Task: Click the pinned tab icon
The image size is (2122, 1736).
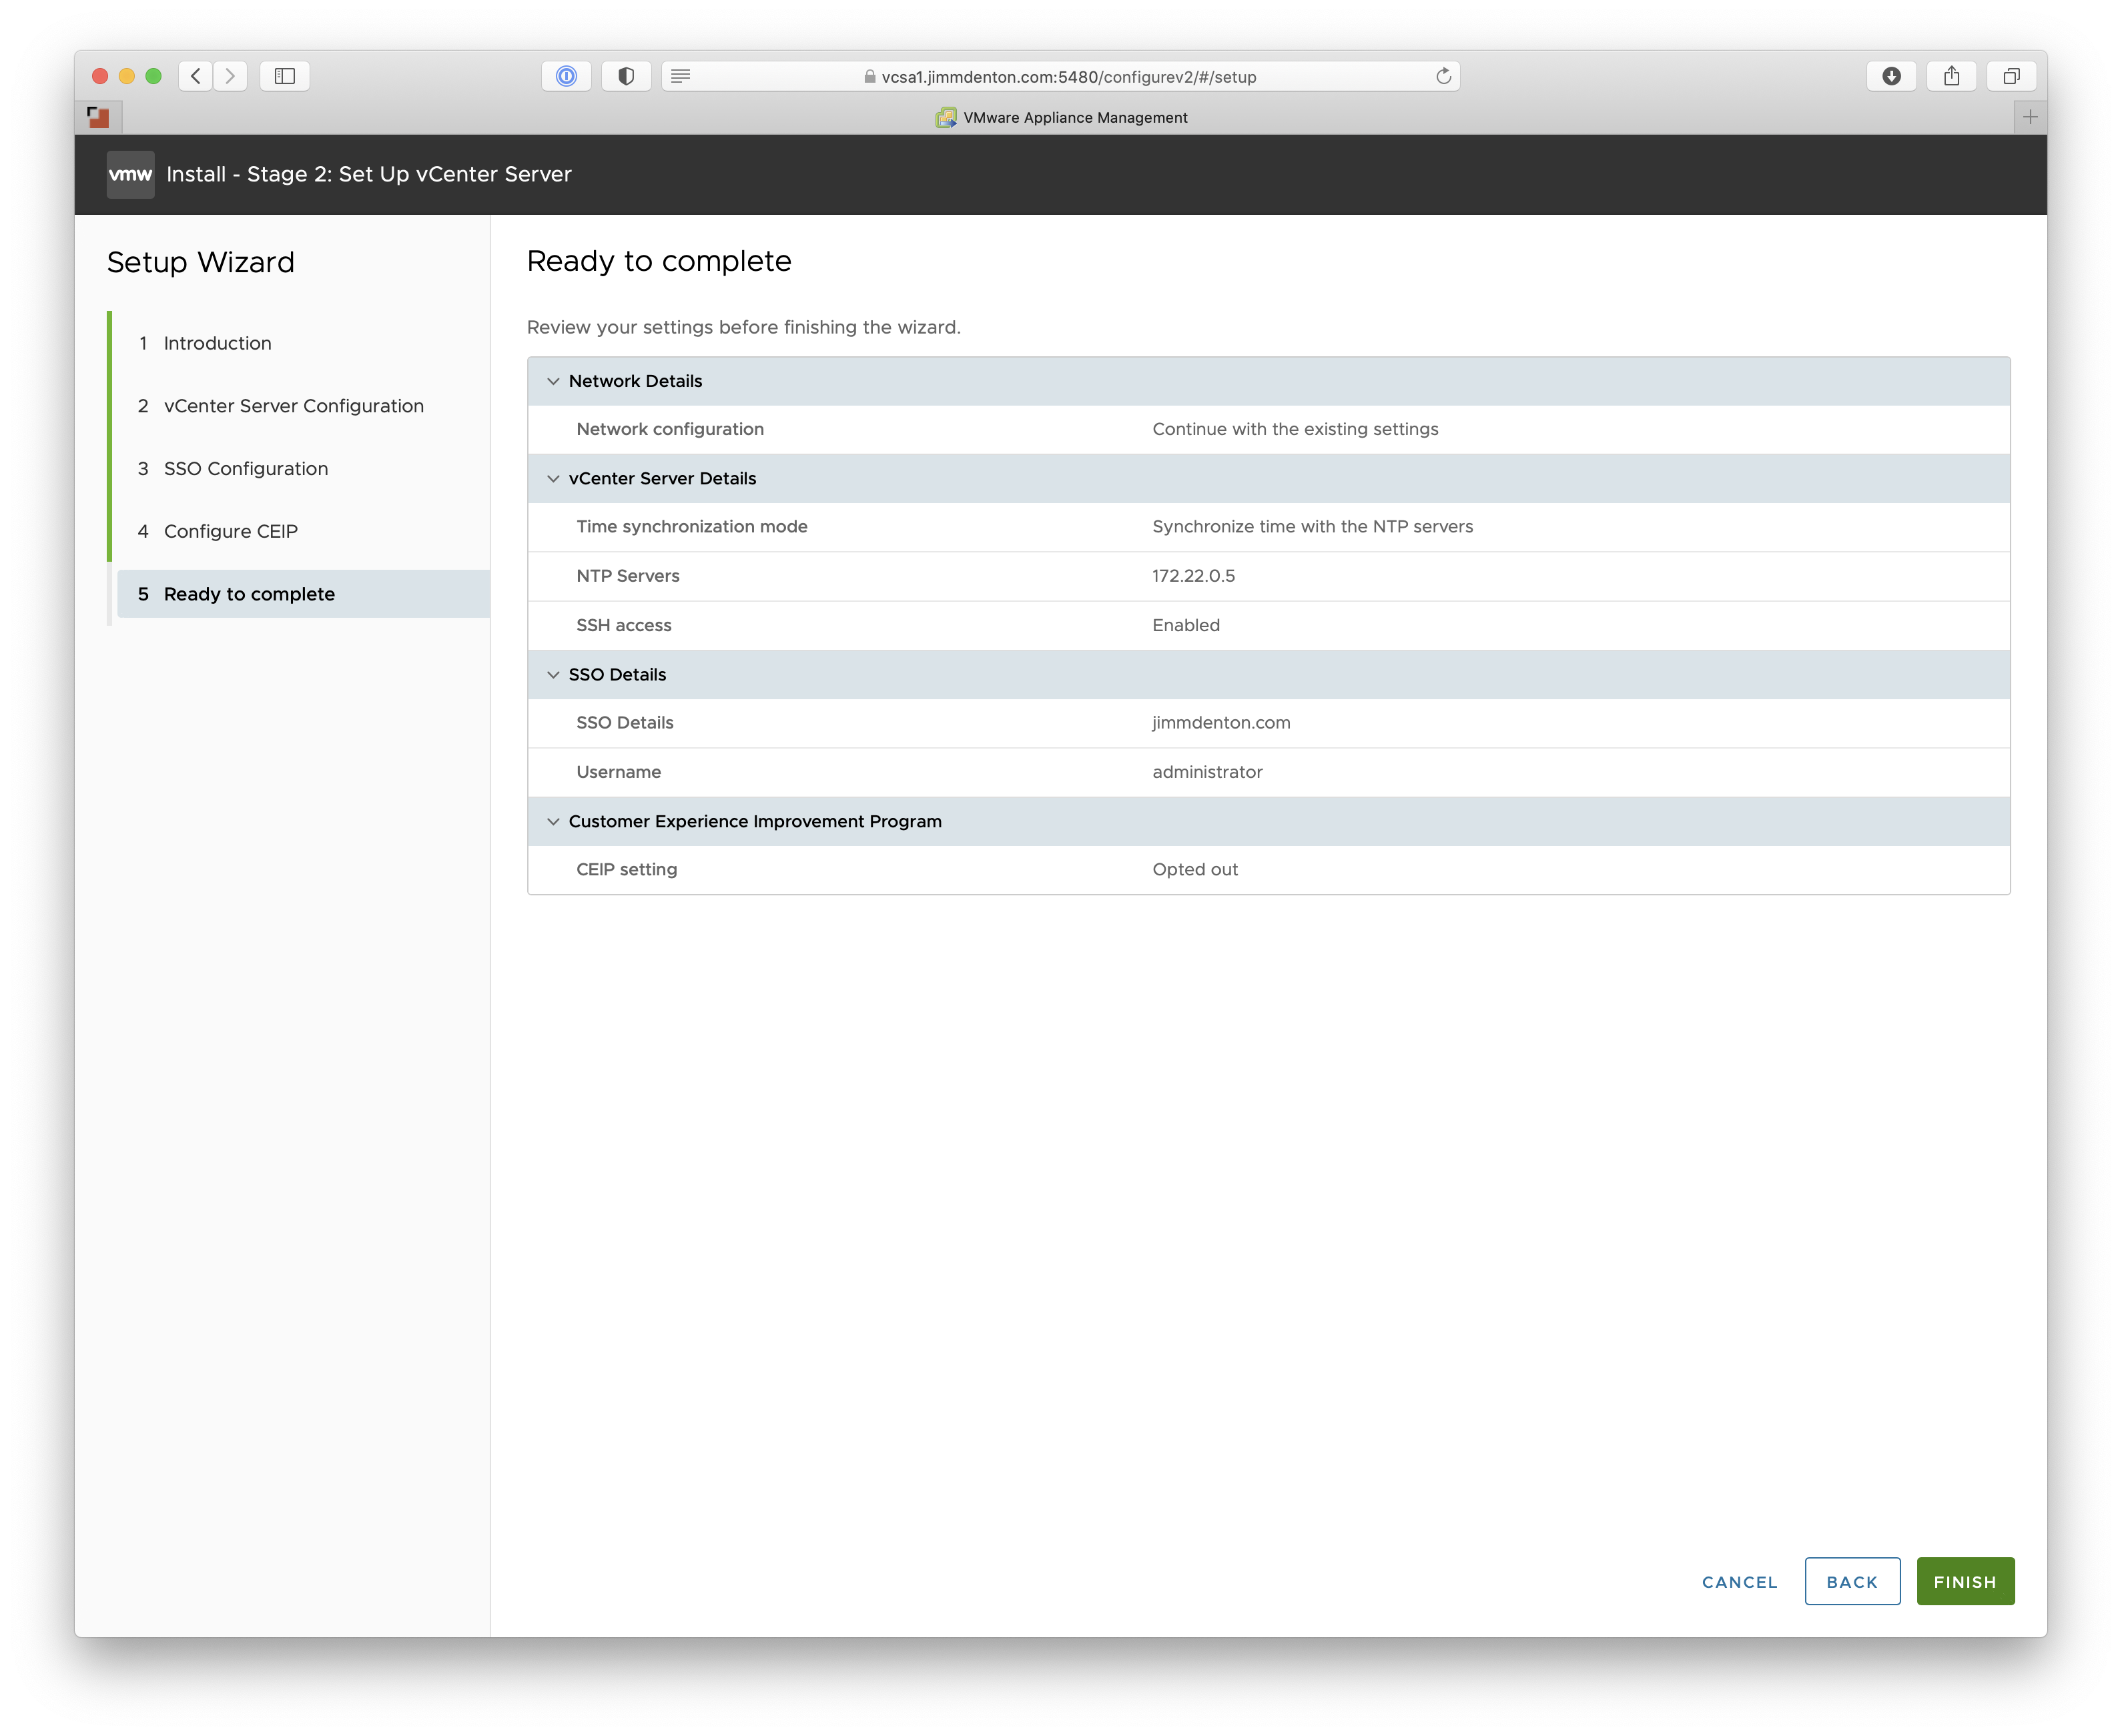Action: (x=98, y=117)
